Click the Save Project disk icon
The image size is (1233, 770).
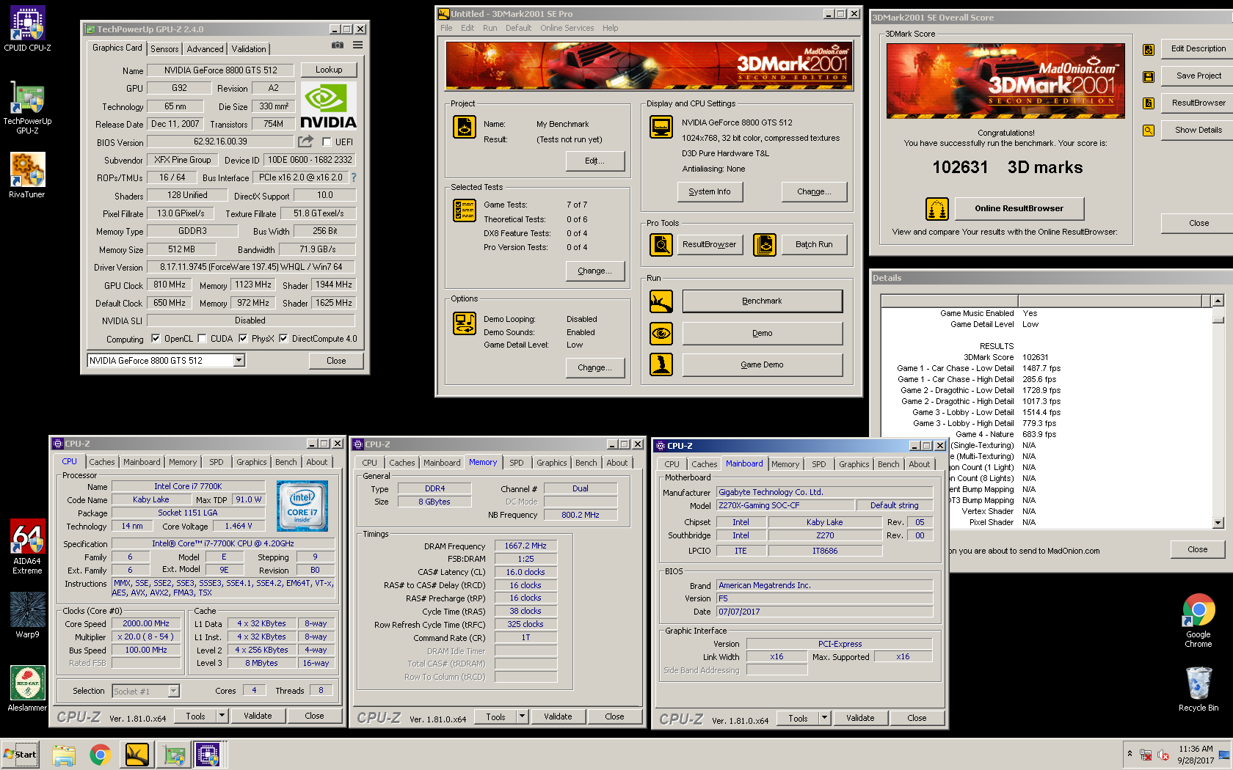pyautogui.click(x=1149, y=76)
